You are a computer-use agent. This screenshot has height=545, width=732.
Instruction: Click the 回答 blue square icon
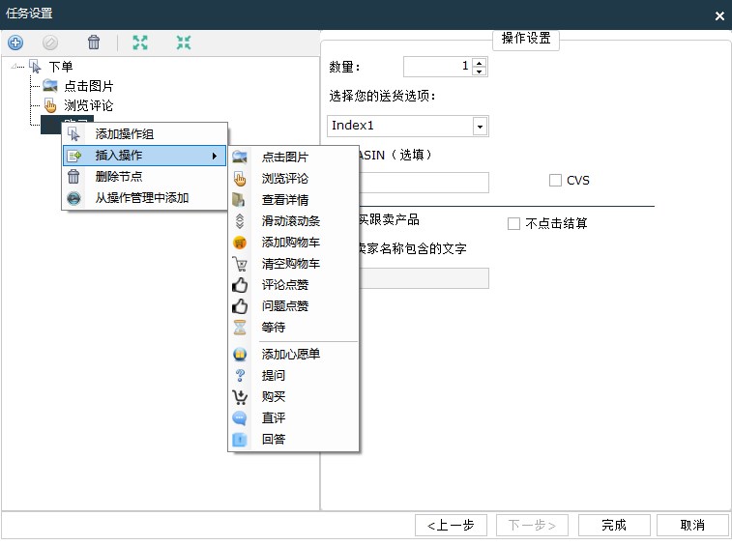239,439
